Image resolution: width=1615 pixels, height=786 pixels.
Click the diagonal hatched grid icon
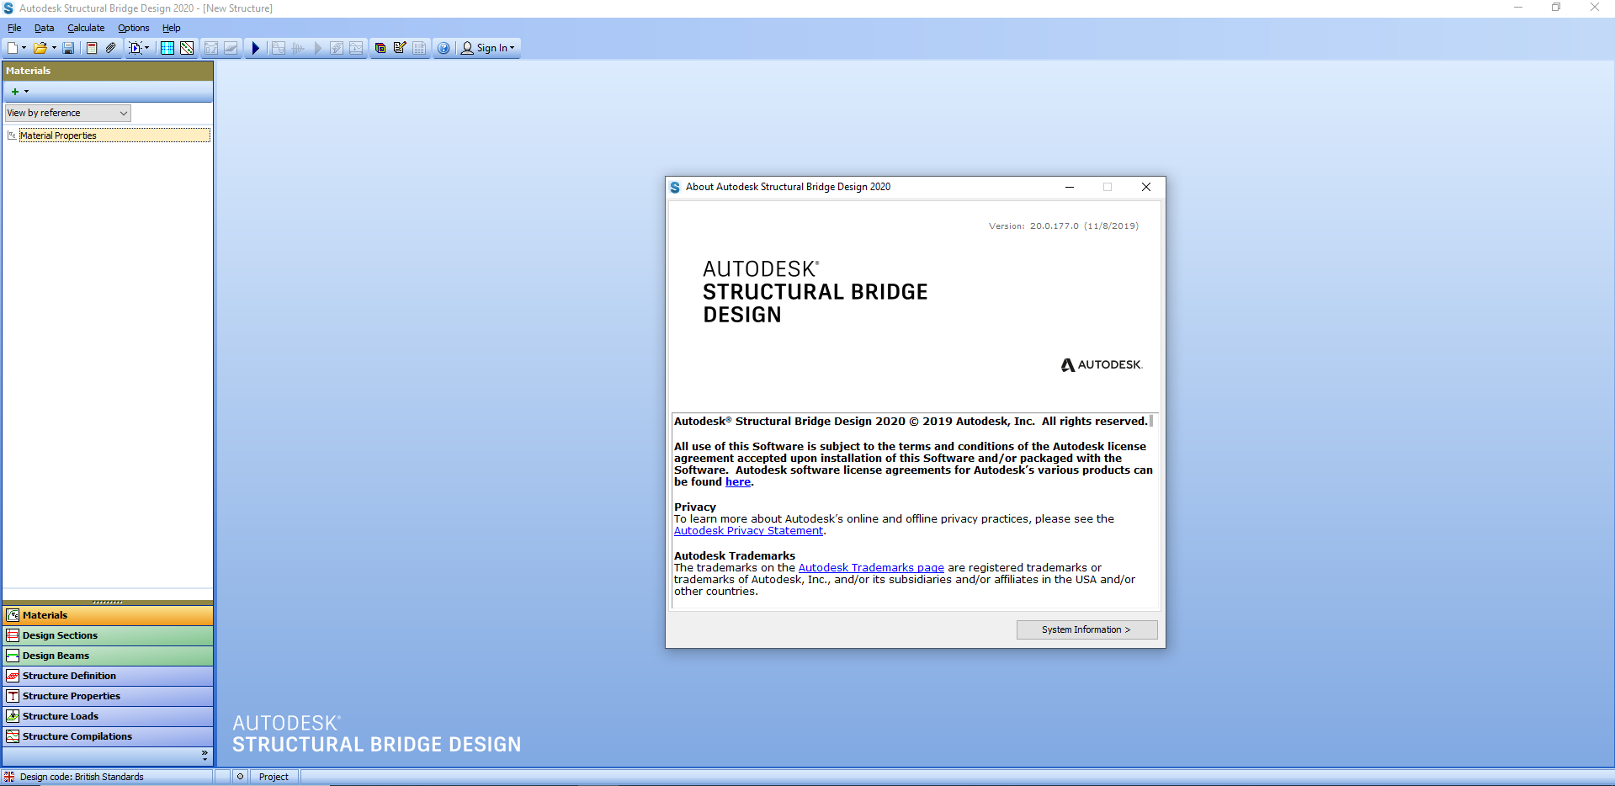(187, 48)
